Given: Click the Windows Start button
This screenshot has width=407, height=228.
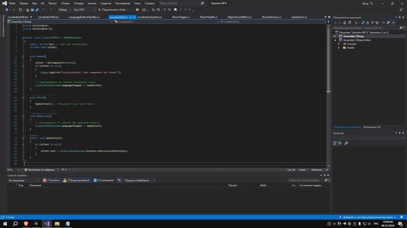Looking at the screenshot, I should tap(5, 224).
